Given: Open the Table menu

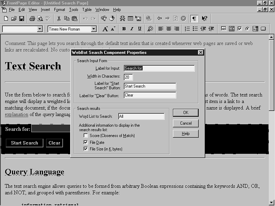Looking at the screenshot, I should click(87, 10).
